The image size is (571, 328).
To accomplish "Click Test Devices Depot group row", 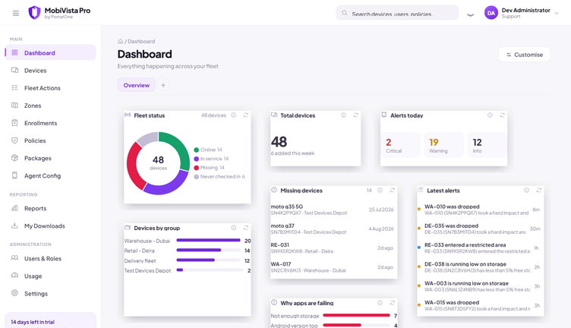I will tap(188, 270).
